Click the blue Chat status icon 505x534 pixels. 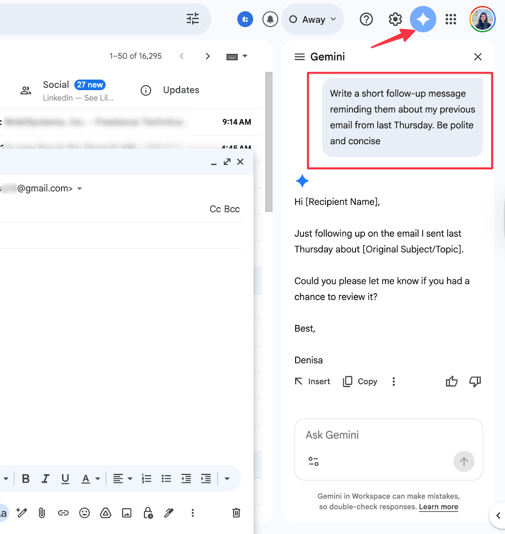tap(245, 19)
